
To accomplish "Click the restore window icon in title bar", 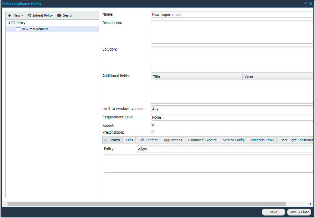I will point(305,4).
